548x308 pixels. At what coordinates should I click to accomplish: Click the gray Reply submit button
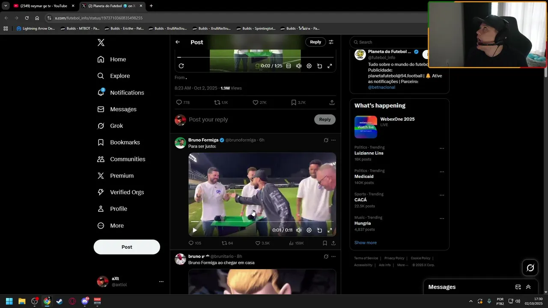coord(325,119)
